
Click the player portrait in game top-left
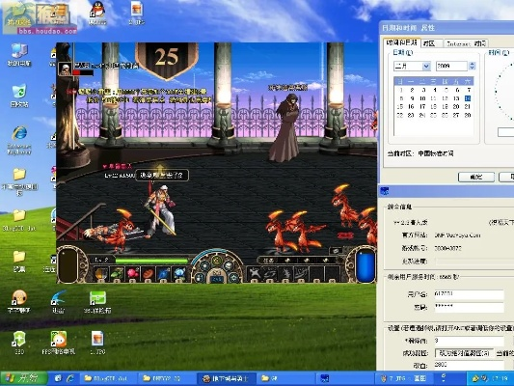pyautogui.click(x=65, y=69)
